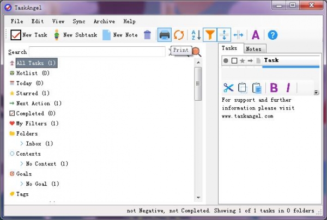Apply italic with the I icon

coord(288,88)
